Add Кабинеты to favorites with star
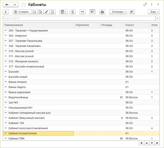Viewport: 164px width, 148px height. (x=24, y=5)
